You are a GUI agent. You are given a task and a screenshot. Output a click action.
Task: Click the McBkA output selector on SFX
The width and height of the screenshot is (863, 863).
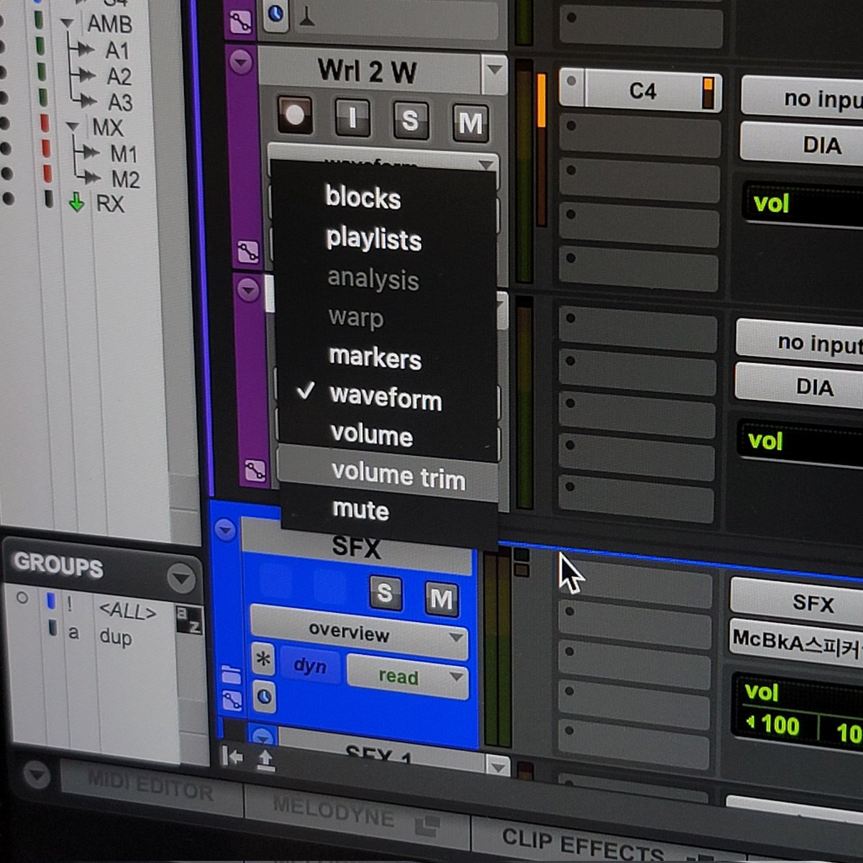(x=796, y=641)
